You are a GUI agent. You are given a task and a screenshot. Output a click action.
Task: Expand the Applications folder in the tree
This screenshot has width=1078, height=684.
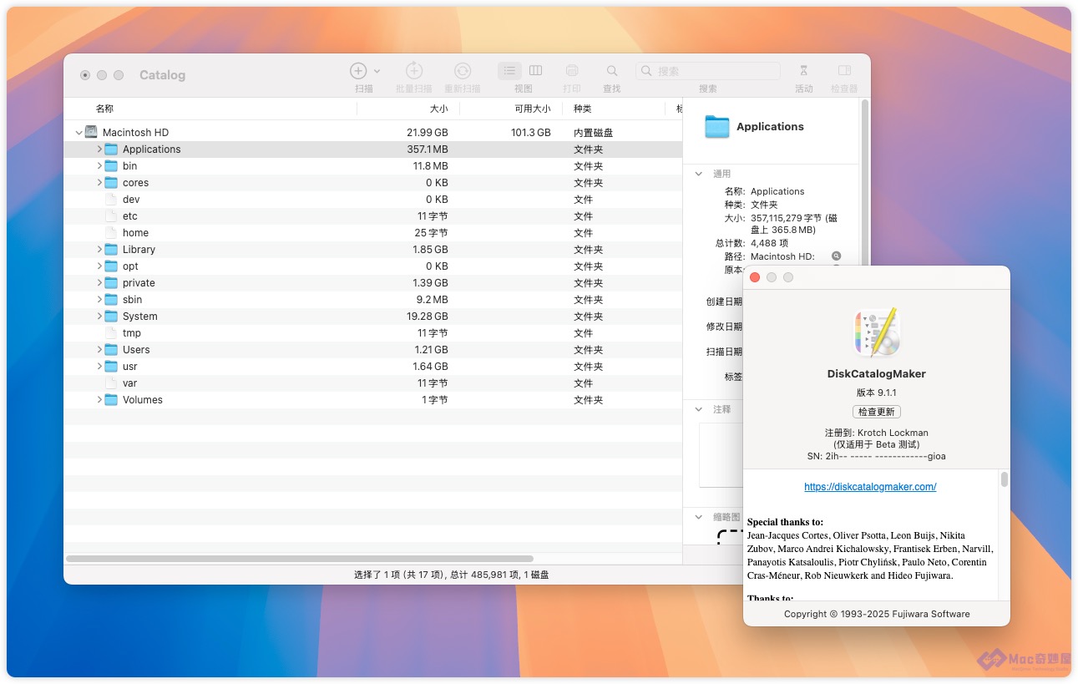coord(99,149)
